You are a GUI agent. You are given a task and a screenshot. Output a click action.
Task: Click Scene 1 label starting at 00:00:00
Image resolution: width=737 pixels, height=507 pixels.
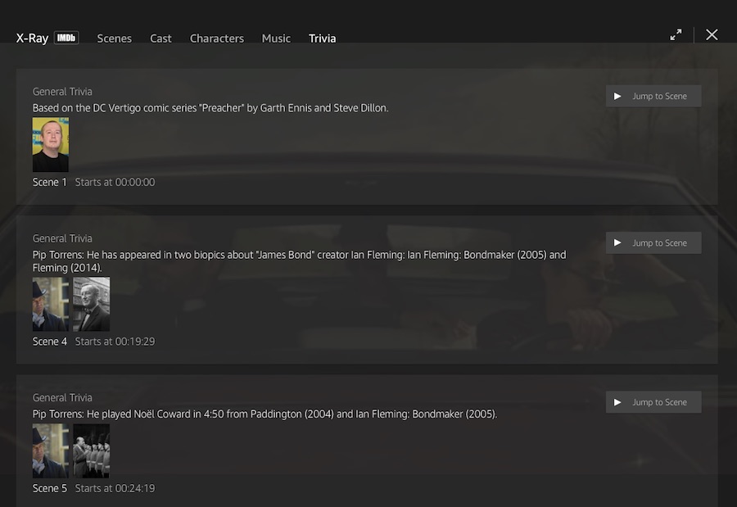coord(50,182)
